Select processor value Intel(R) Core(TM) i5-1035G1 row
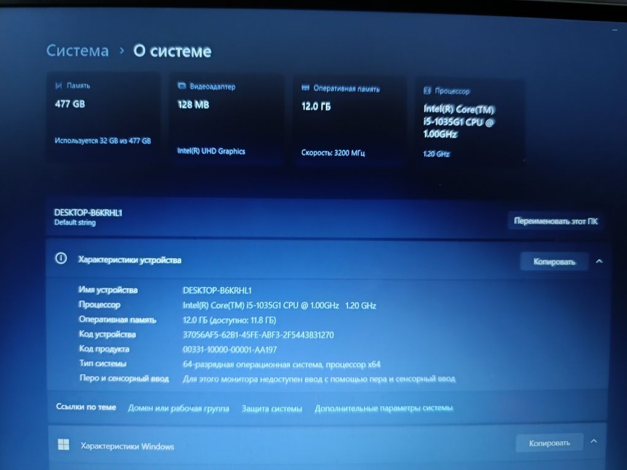Screen dimensions: 627x470 pyautogui.click(x=280, y=306)
